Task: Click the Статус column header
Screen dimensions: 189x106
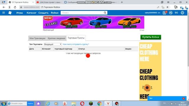Action: [82, 49]
